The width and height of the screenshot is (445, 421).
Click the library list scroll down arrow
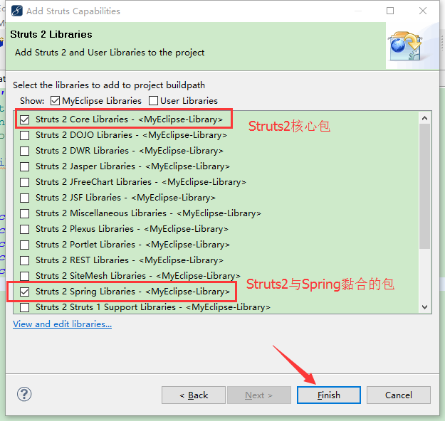(x=424, y=307)
